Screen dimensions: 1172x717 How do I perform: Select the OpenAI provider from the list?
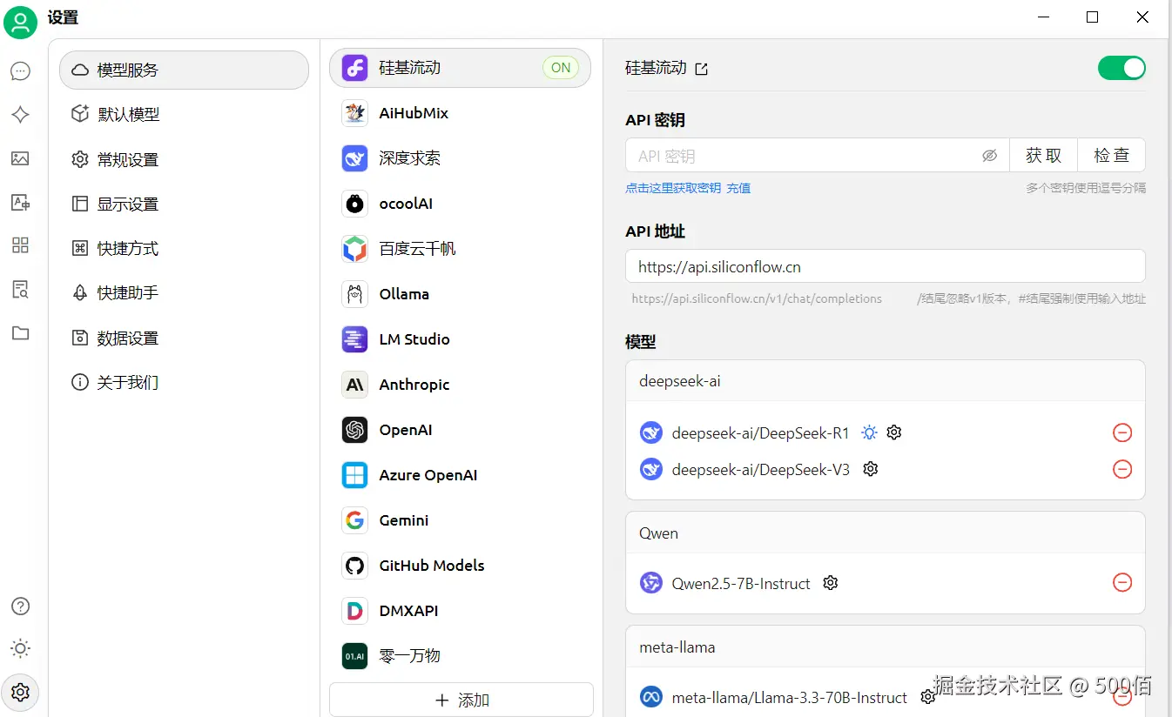click(x=406, y=429)
